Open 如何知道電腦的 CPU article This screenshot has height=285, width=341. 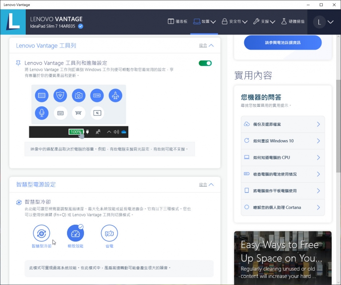point(283,158)
